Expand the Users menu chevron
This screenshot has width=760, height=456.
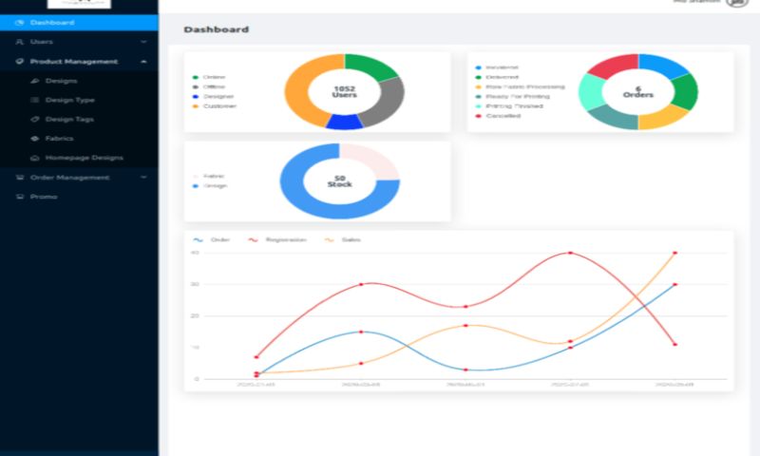coord(143,42)
